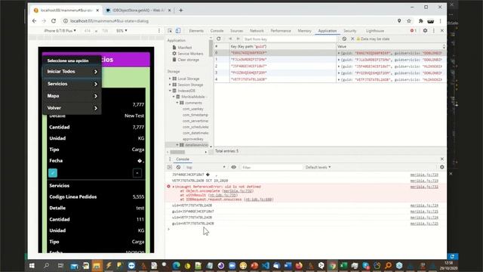Click the clear object store icon
Viewport: 483px width, 272px height.
[x=344, y=39]
